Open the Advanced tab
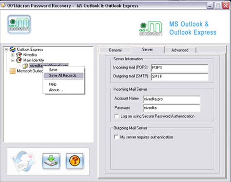The width and height of the screenshot is (231, 182). click(x=180, y=50)
